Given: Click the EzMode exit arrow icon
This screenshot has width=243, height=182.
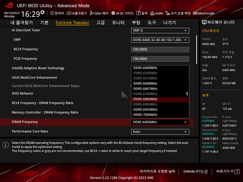Looking at the screenshot, I should click(205, 172).
